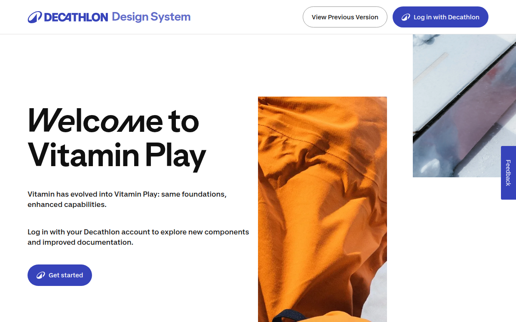The width and height of the screenshot is (516, 322).
Task: Click the snowy ski image
Action: [x=464, y=106]
